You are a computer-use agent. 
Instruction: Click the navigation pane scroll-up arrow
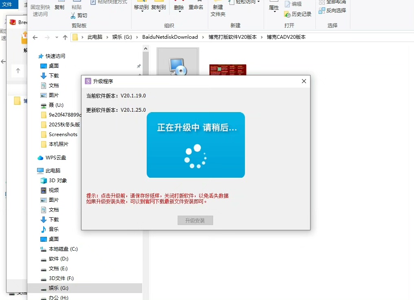145,49
